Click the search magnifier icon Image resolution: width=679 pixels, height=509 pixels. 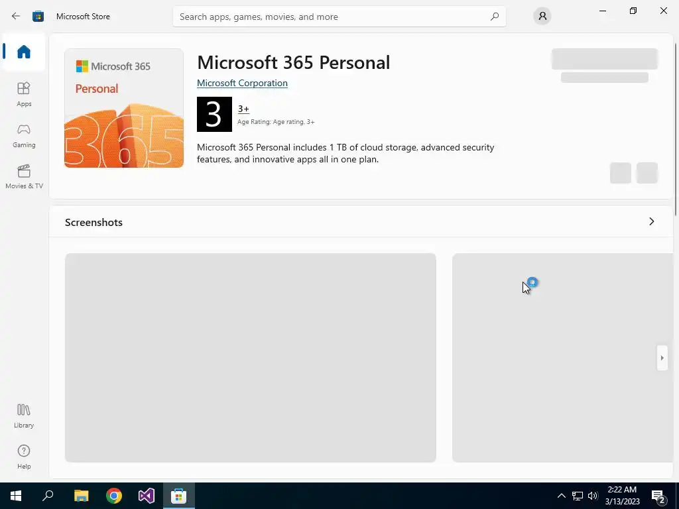[x=495, y=17]
